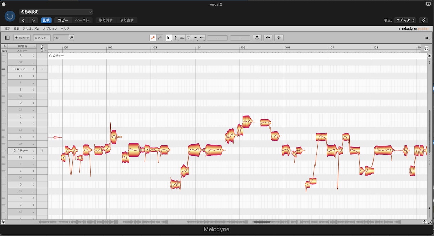434x236 pixels.
Task: Toggle the left sidebar panel icon
Action: pyautogui.click(x=7, y=37)
